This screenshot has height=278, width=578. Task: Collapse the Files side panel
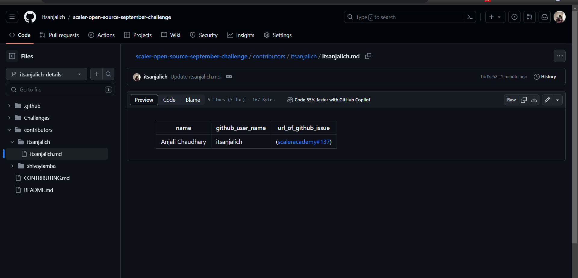tap(12, 56)
